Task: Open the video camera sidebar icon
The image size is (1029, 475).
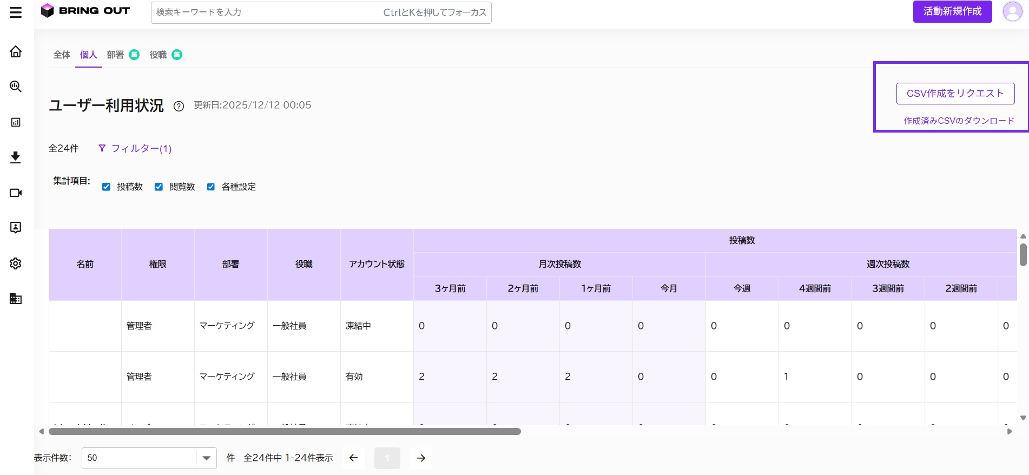Action: pyautogui.click(x=16, y=193)
